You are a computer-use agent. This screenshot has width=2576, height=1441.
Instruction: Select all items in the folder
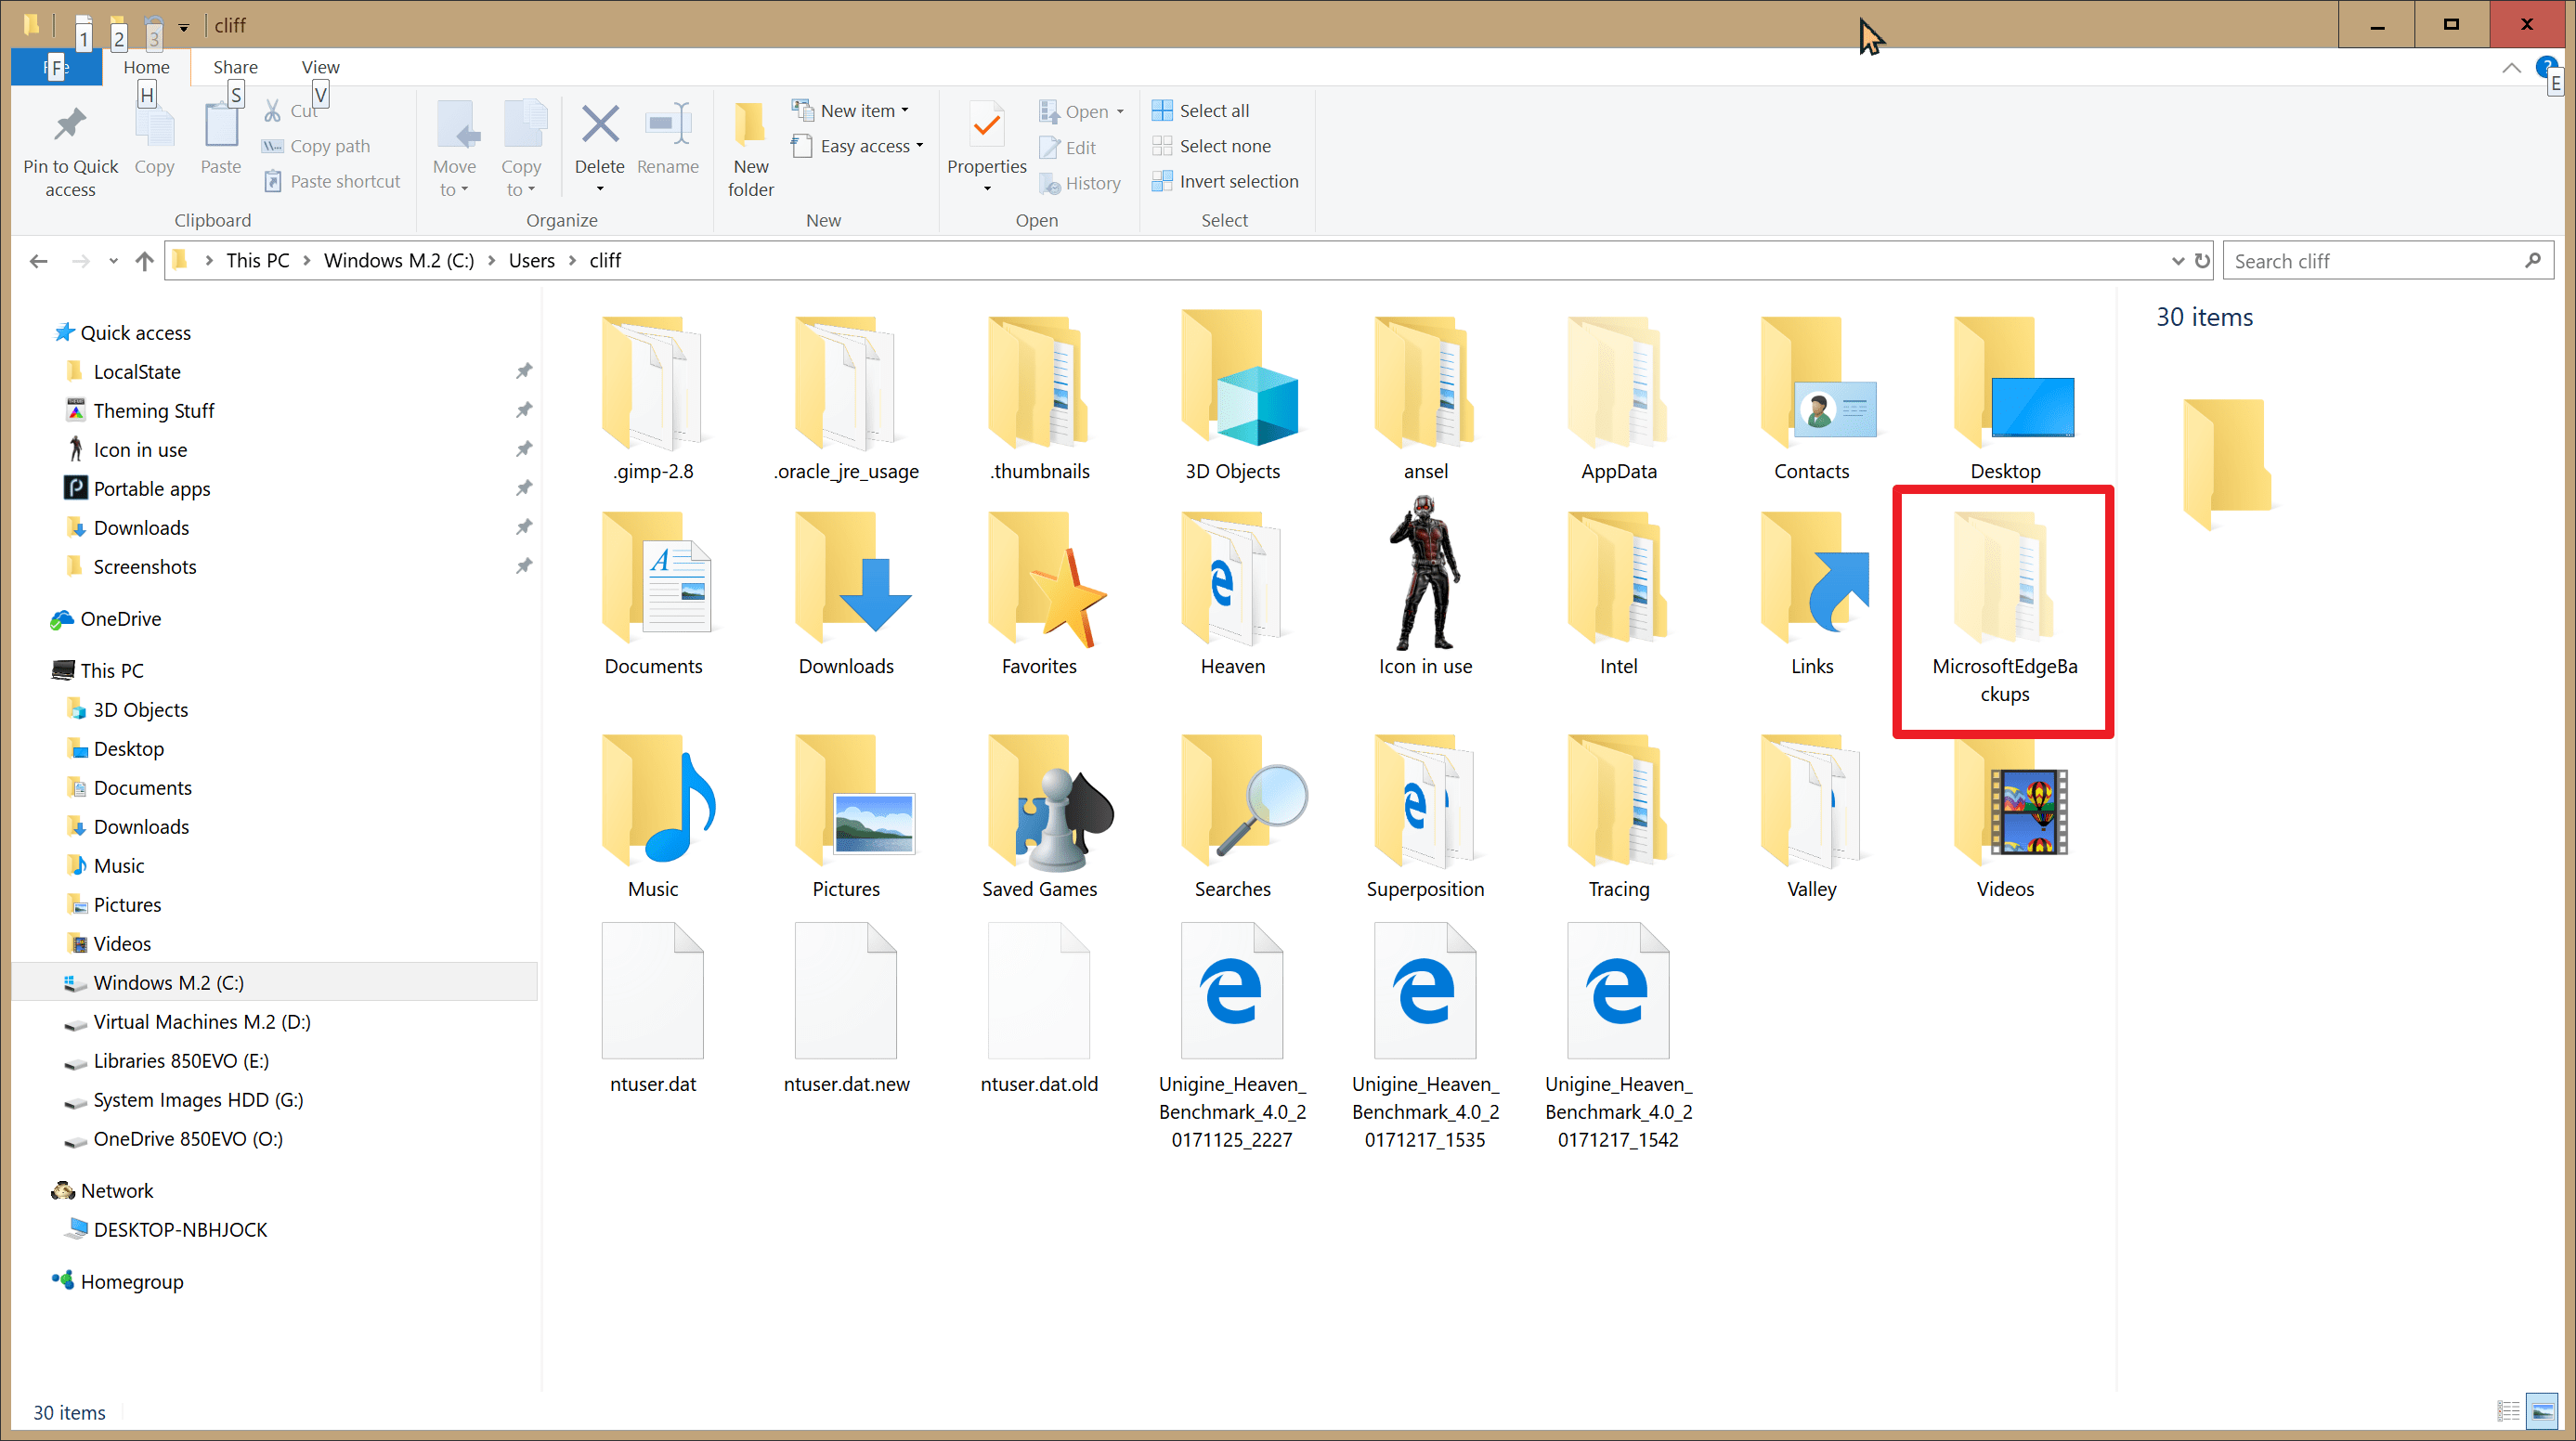[1200, 110]
